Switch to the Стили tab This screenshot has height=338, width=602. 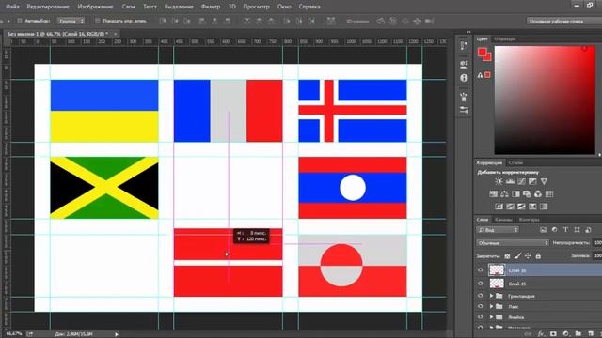(x=515, y=162)
